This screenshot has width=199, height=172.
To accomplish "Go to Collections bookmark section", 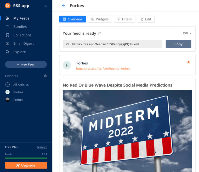I will [22, 35].
